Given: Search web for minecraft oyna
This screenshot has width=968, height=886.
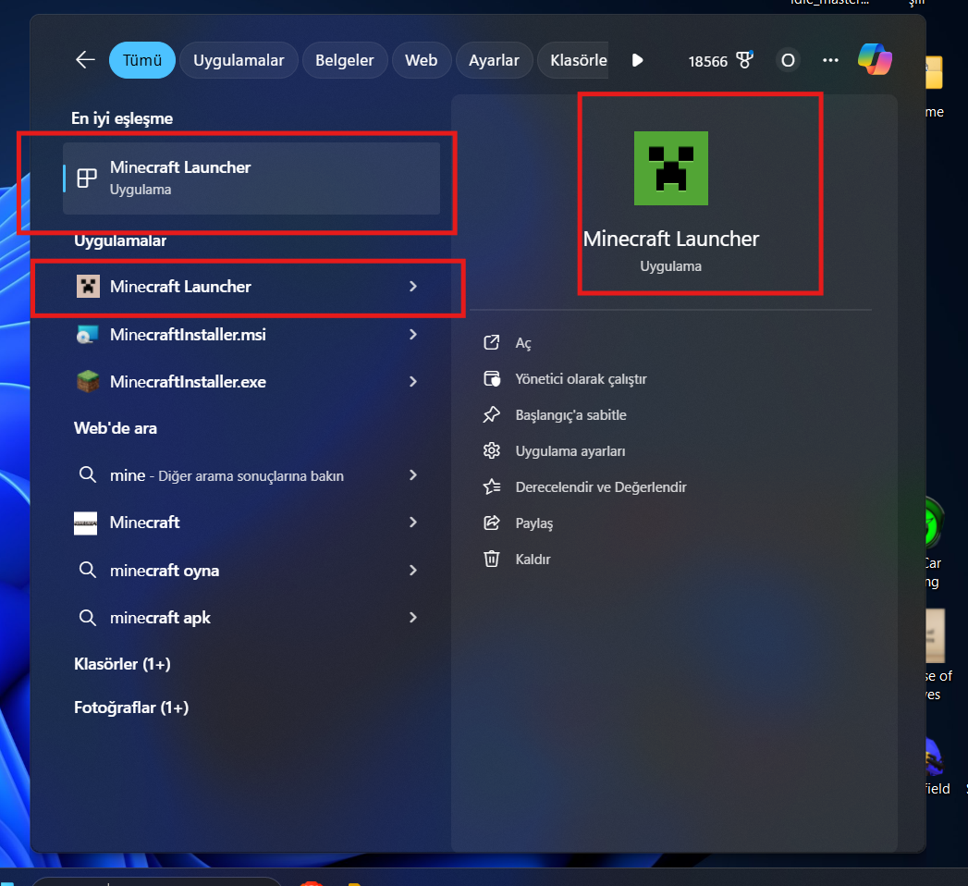Looking at the screenshot, I should click(247, 570).
